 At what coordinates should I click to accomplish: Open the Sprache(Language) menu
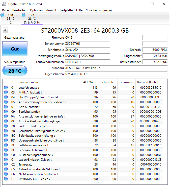[99, 10]
